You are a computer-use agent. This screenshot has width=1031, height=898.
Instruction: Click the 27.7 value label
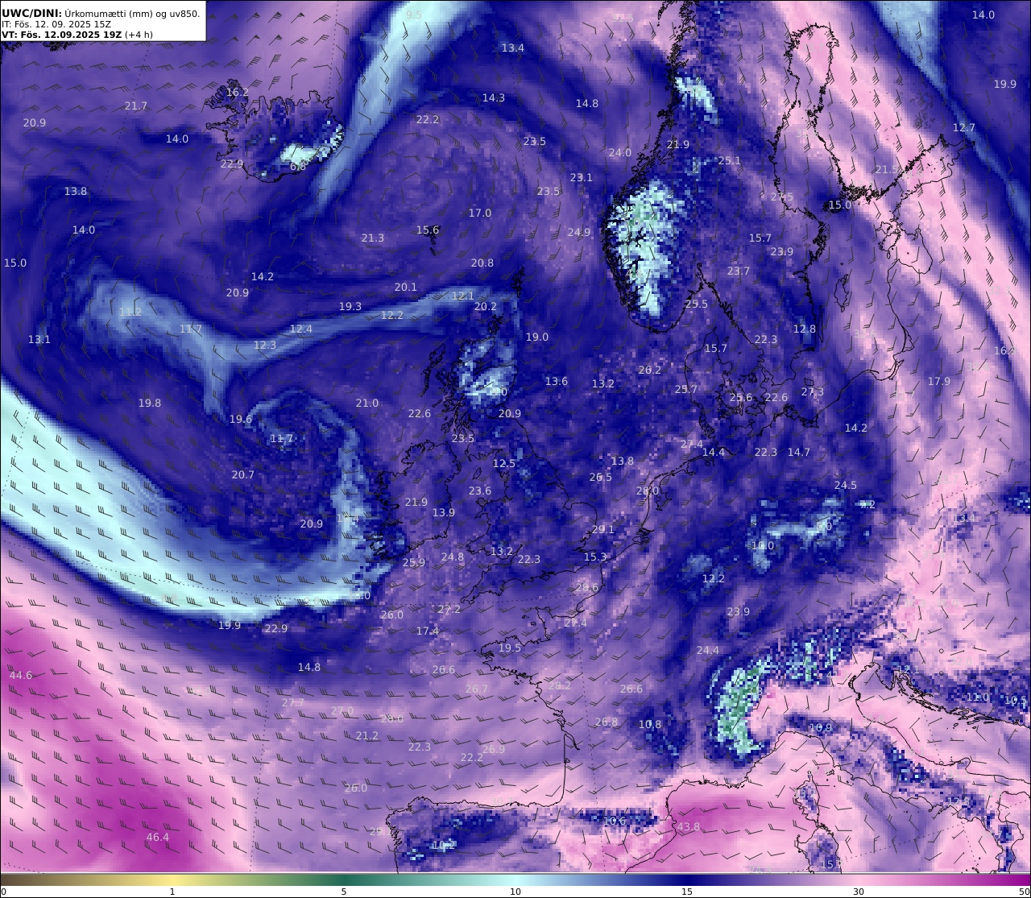tap(293, 703)
